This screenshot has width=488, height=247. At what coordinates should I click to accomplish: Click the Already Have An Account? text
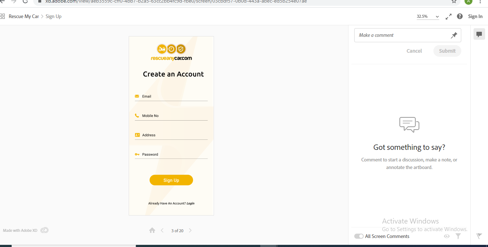(x=167, y=203)
